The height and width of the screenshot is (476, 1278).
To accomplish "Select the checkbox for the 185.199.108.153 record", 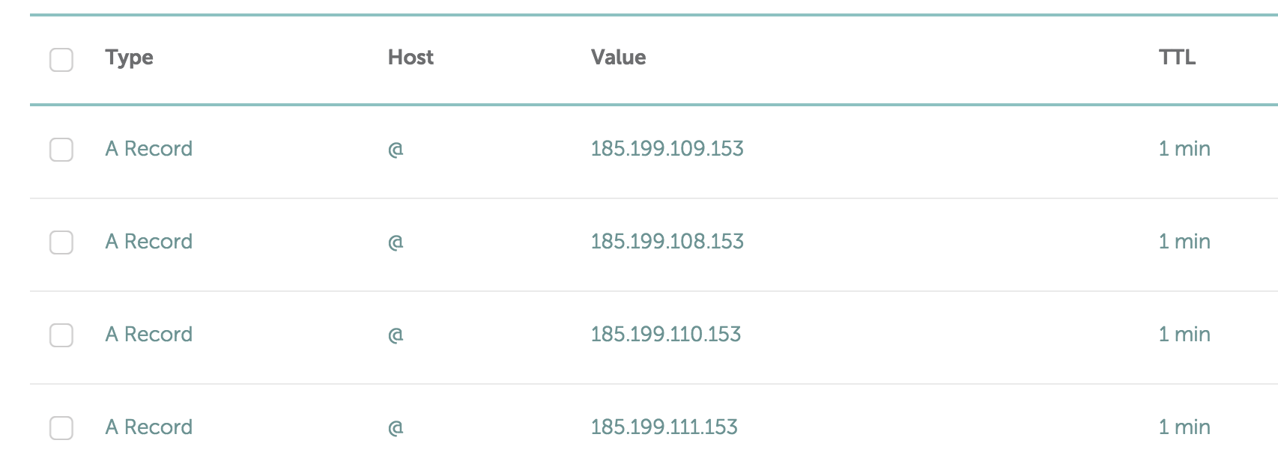I will (61, 242).
